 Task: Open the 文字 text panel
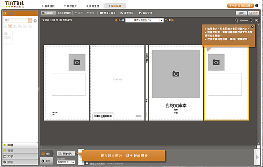coord(20,156)
